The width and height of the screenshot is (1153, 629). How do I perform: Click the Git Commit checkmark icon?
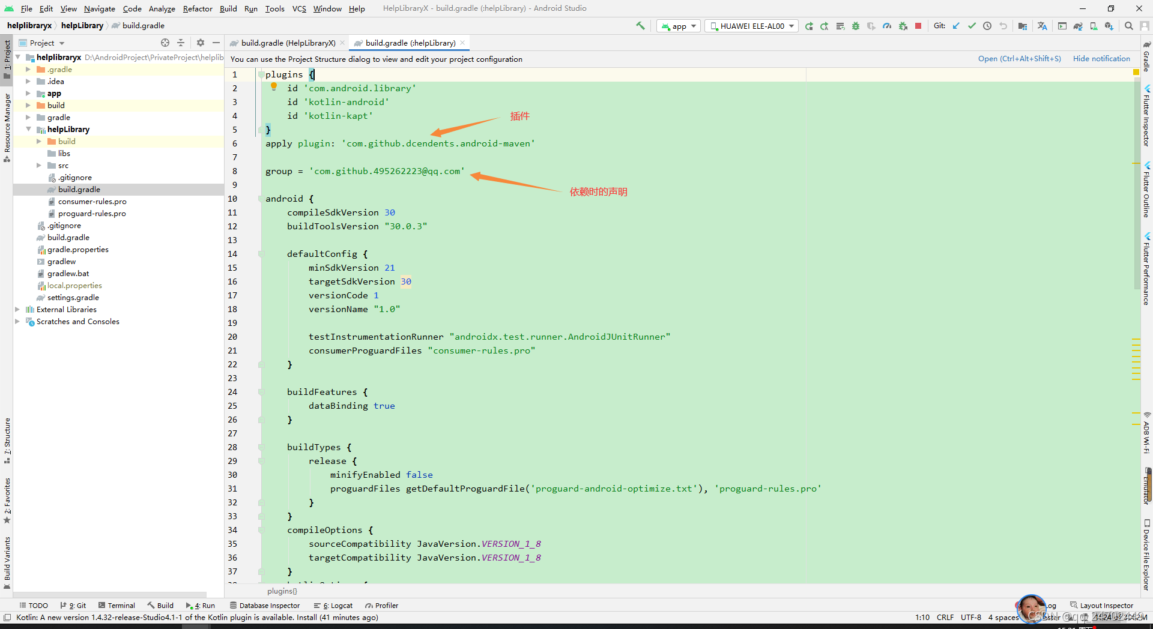point(972,26)
